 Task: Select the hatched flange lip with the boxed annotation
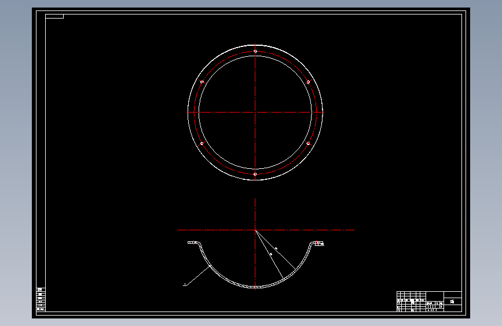pos(318,244)
